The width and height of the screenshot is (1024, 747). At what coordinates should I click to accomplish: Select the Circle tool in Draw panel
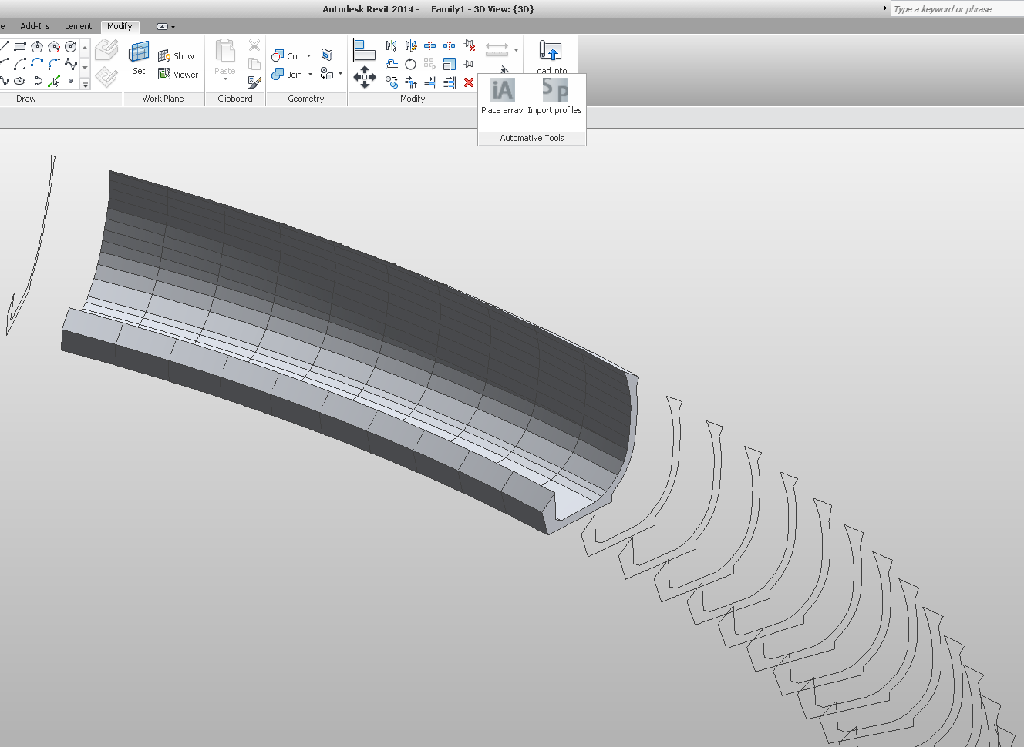point(70,46)
